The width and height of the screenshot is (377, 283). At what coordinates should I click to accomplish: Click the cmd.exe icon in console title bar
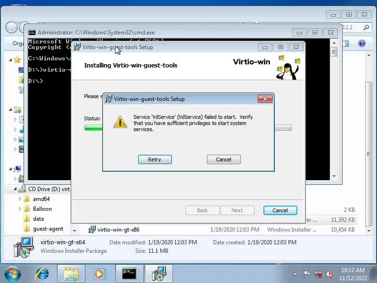tap(32, 33)
